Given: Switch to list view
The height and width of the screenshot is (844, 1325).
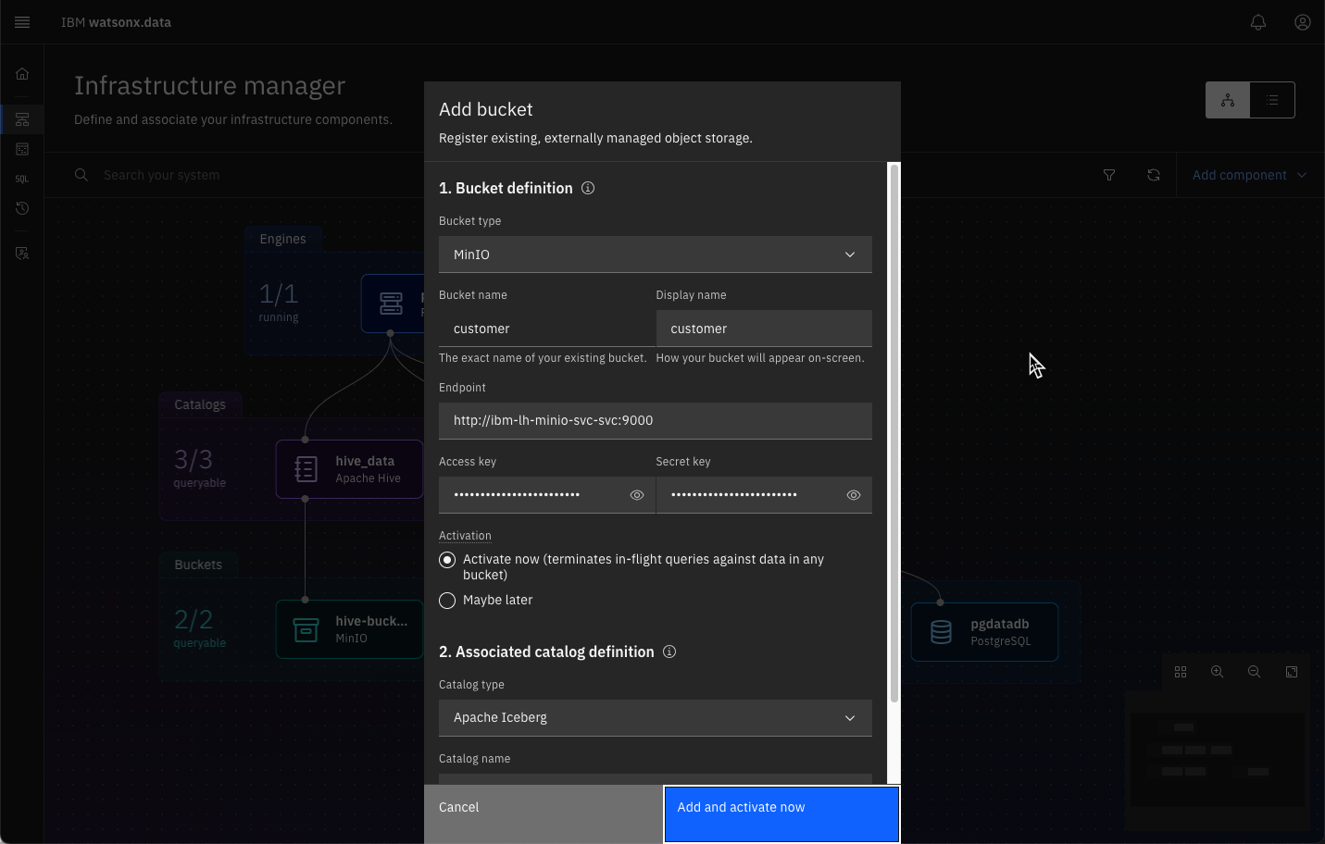Looking at the screenshot, I should [x=1272, y=100].
